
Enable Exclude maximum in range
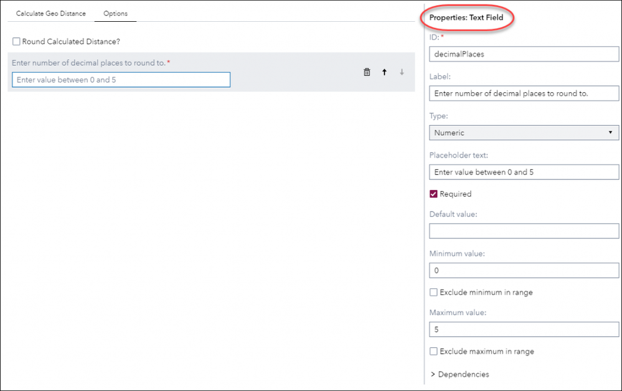click(x=433, y=351)
